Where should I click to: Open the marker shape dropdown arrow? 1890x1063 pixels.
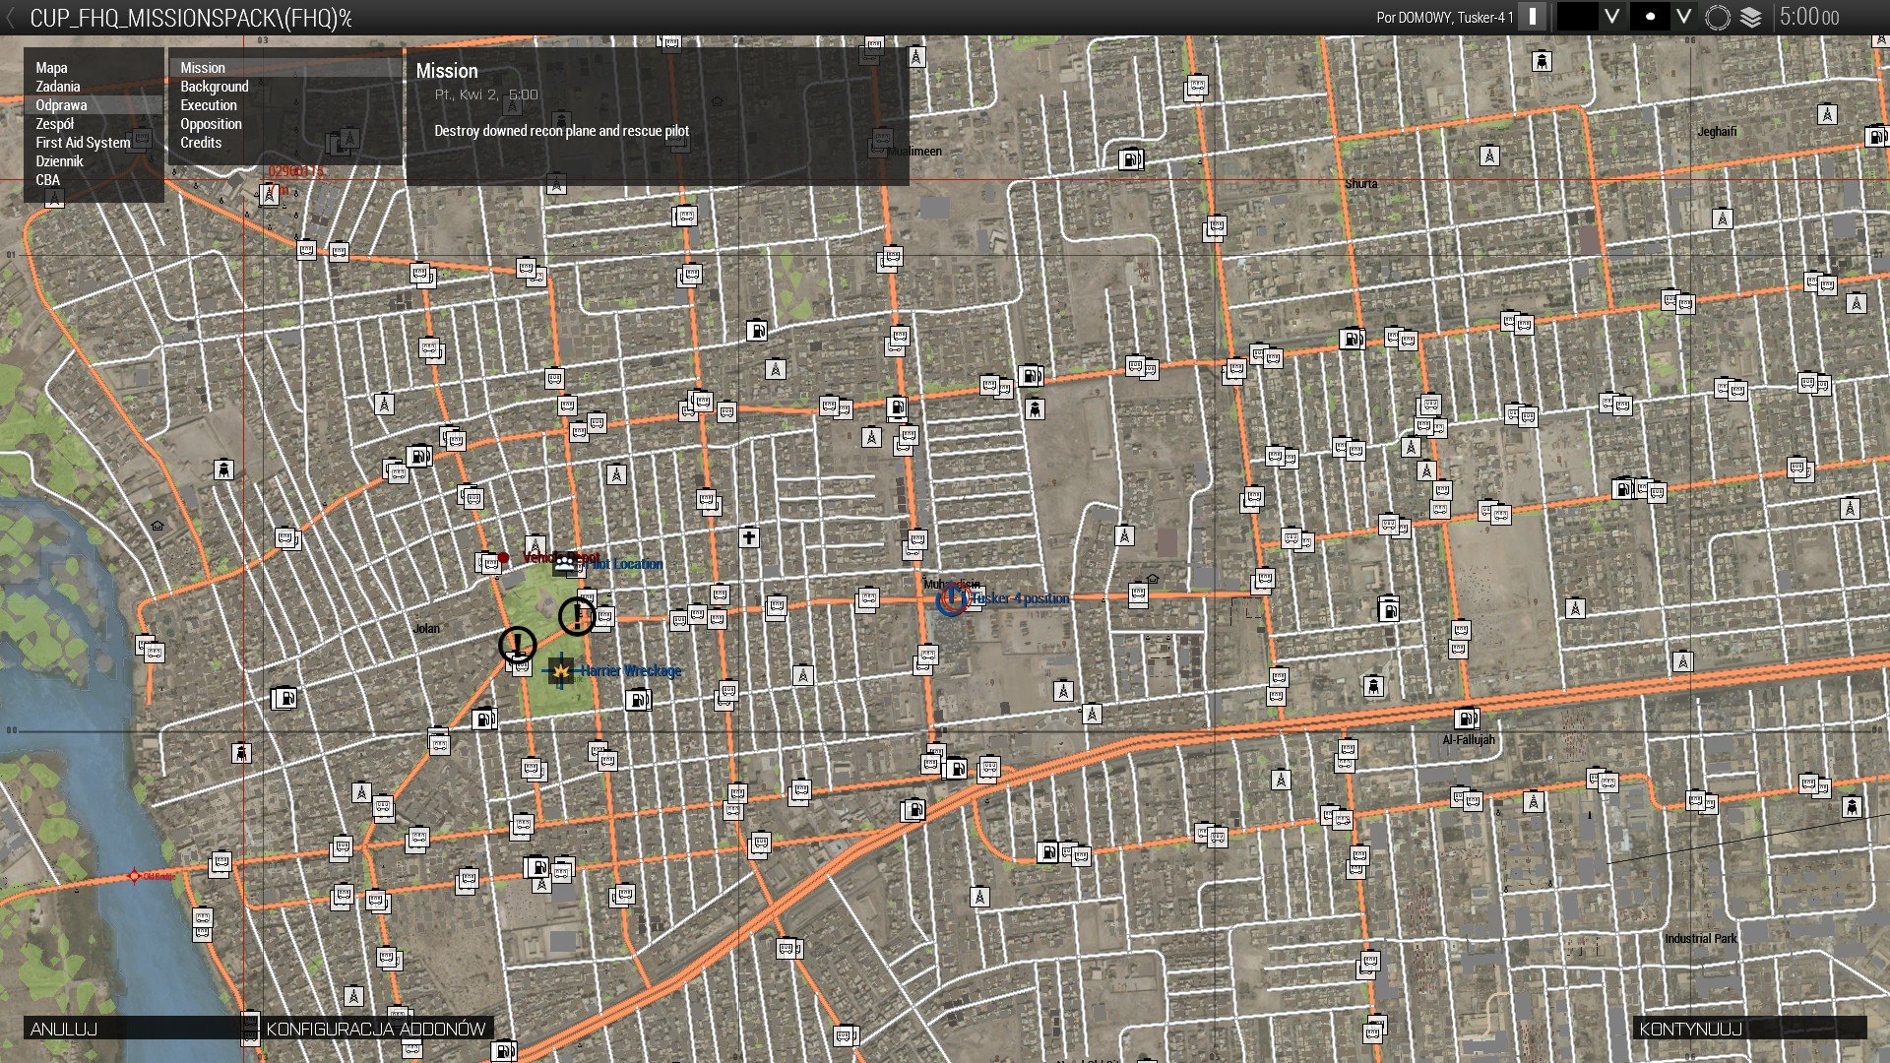pyautogui.click(x=1683, y=17)
